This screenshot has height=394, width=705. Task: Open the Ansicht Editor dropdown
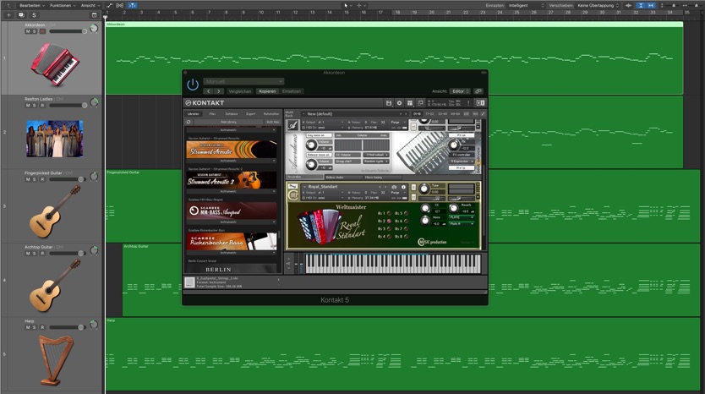click(461, 91)
